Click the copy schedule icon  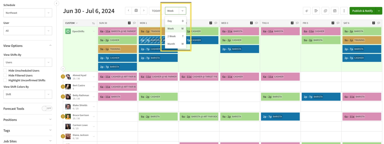325,11
